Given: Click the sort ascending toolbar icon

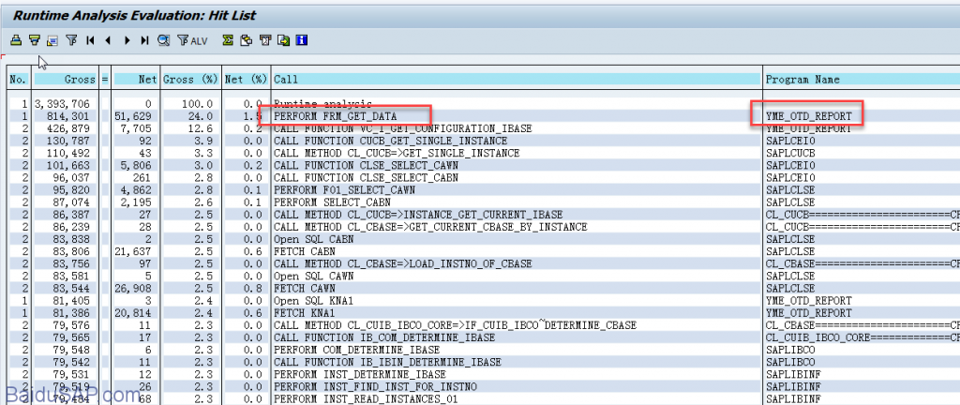Looking at the screenshot, I should tap(15, 40).
